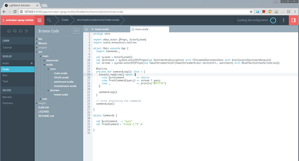
Task: Click the fourth sidebar toolbar icon
Action: click(27, 31)
